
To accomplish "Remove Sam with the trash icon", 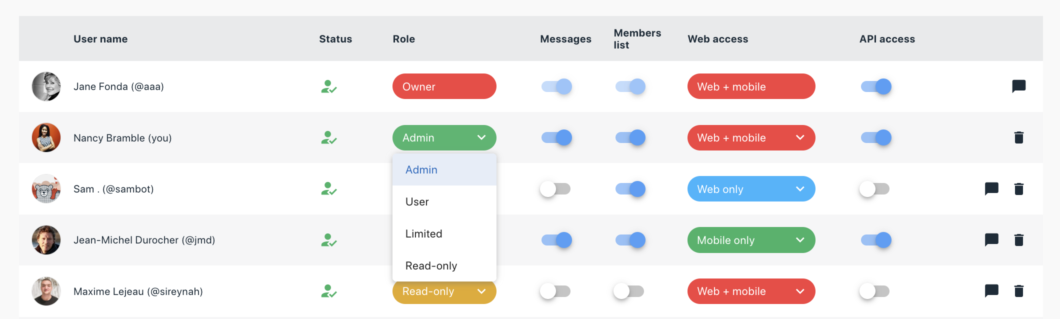I will (1018, 189).
